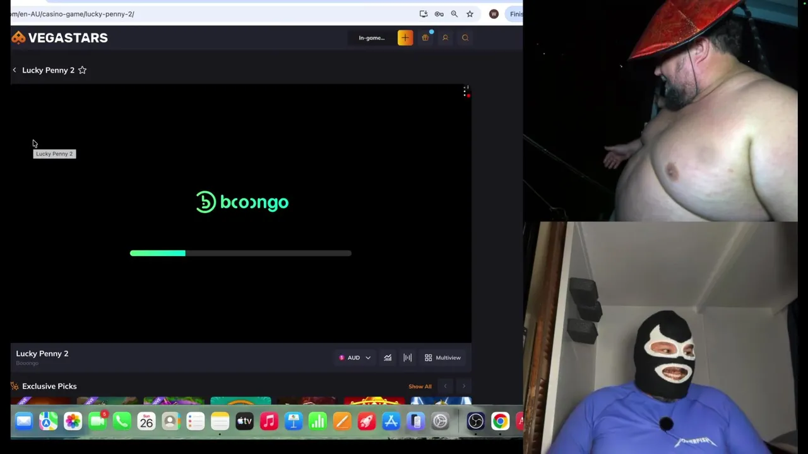Open Phone app from the dock
This screenshot has width=808, height=454.
[x=122, y=421]
